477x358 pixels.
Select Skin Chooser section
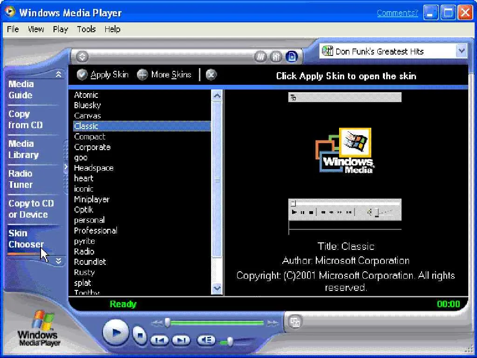click(x=26, y=239)
